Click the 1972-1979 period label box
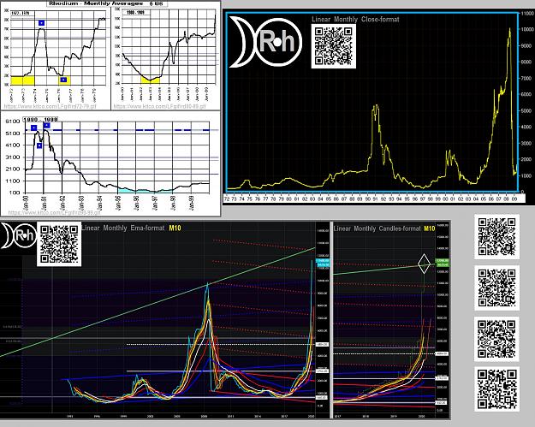 (x=22, y=13)
